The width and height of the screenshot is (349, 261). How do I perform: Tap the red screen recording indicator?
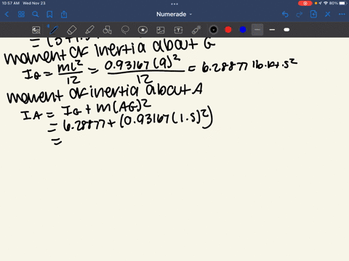(x=305, y=3)
